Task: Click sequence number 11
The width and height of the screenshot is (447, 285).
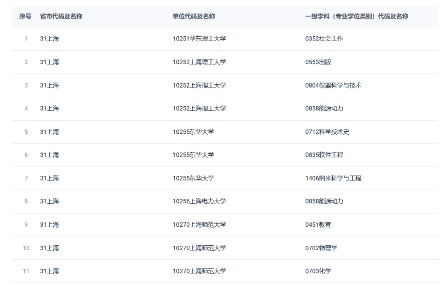Action: click(26, 271)
